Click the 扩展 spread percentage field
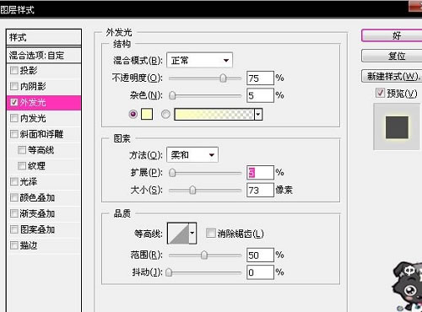Image resolution: width=422 pixels, height=312 pixels. (x=260, y=173)
